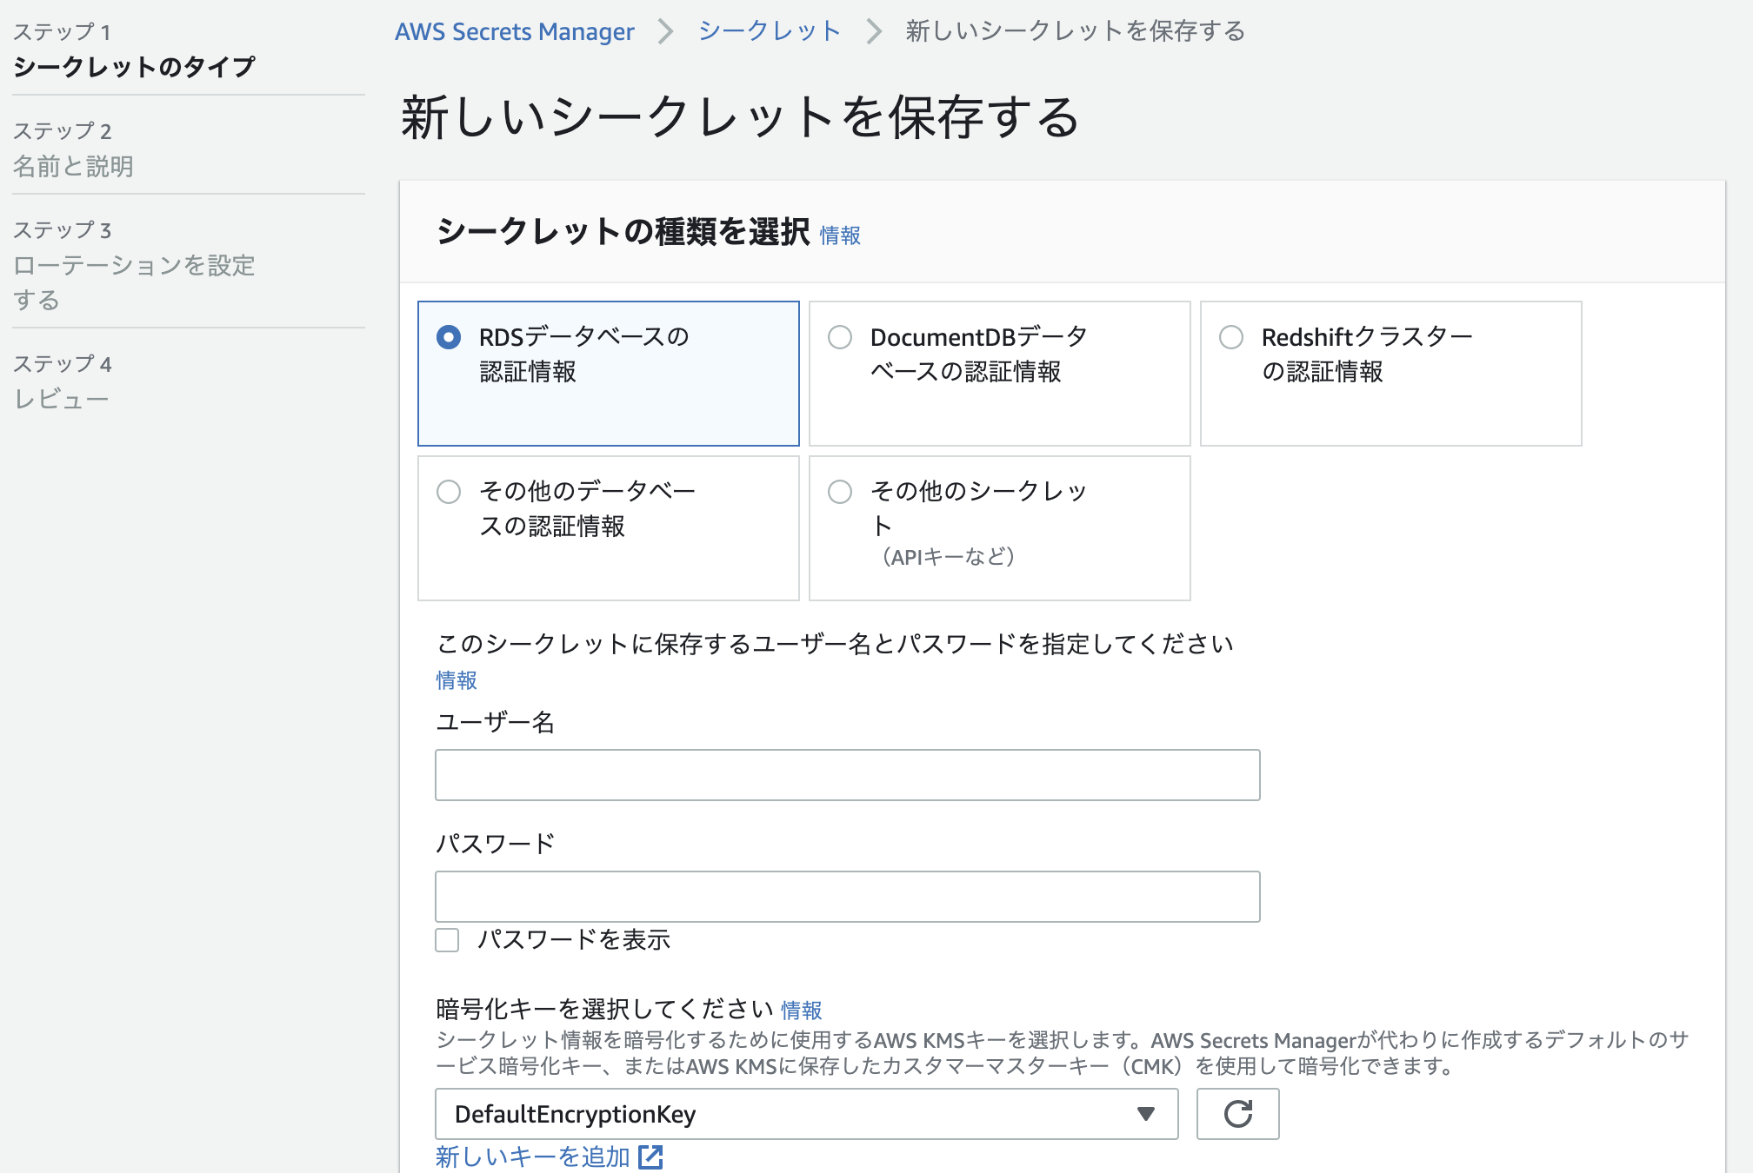Choose Redshiftクラスターの認証情報 radio option

point(1231,337)
